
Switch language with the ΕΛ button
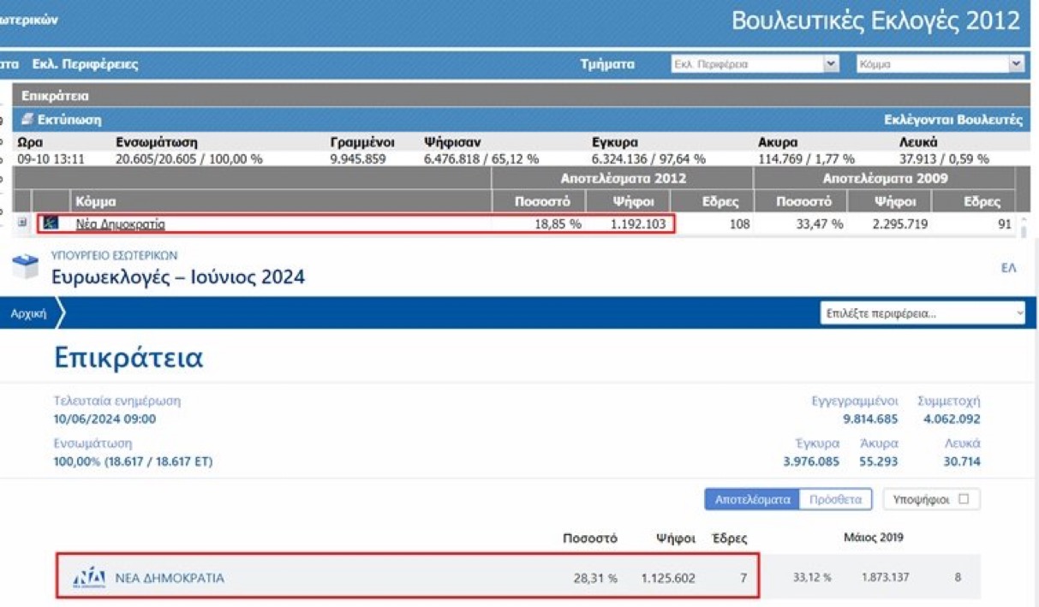(1008, 268)
